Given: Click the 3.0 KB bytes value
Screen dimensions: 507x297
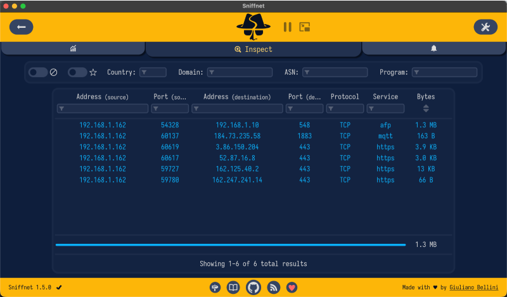Looking at the screenshot, I should pyautogui.click(x=426, y=158).
